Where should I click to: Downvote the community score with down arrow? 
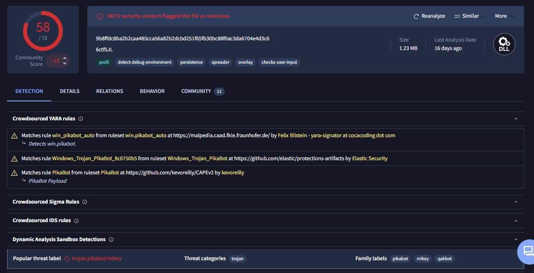click(x=65, y=63)
